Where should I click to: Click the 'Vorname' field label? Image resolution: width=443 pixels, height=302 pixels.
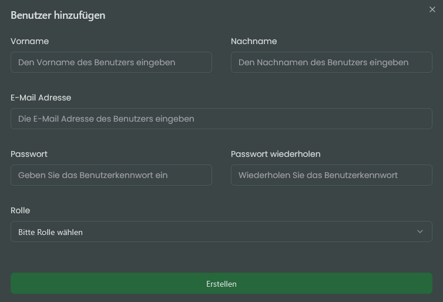29,41
